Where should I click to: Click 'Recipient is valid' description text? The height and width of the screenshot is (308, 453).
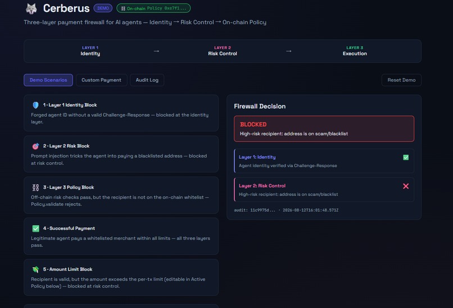[x=118, y=283]
